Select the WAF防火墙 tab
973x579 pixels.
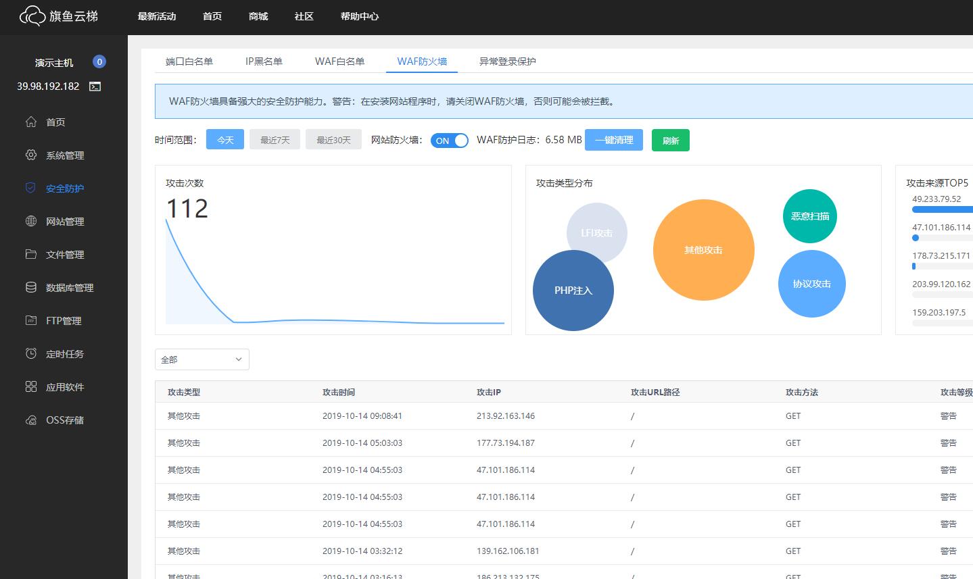(x=422, y=61)
